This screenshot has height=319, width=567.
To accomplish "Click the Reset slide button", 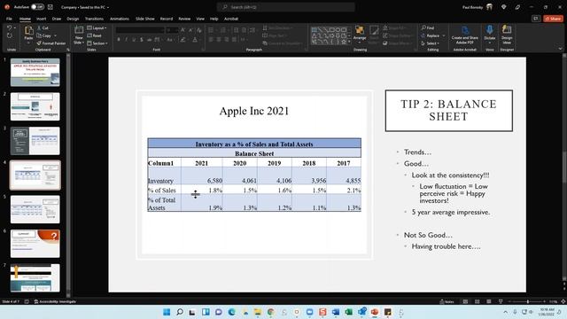I will coord(95,35).
